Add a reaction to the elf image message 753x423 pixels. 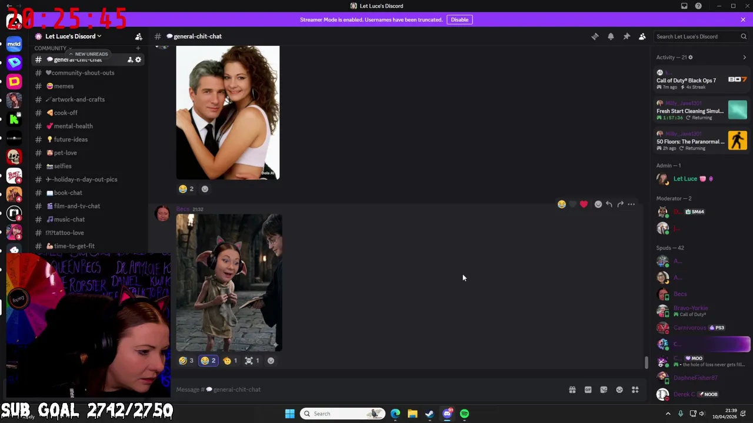271,361
